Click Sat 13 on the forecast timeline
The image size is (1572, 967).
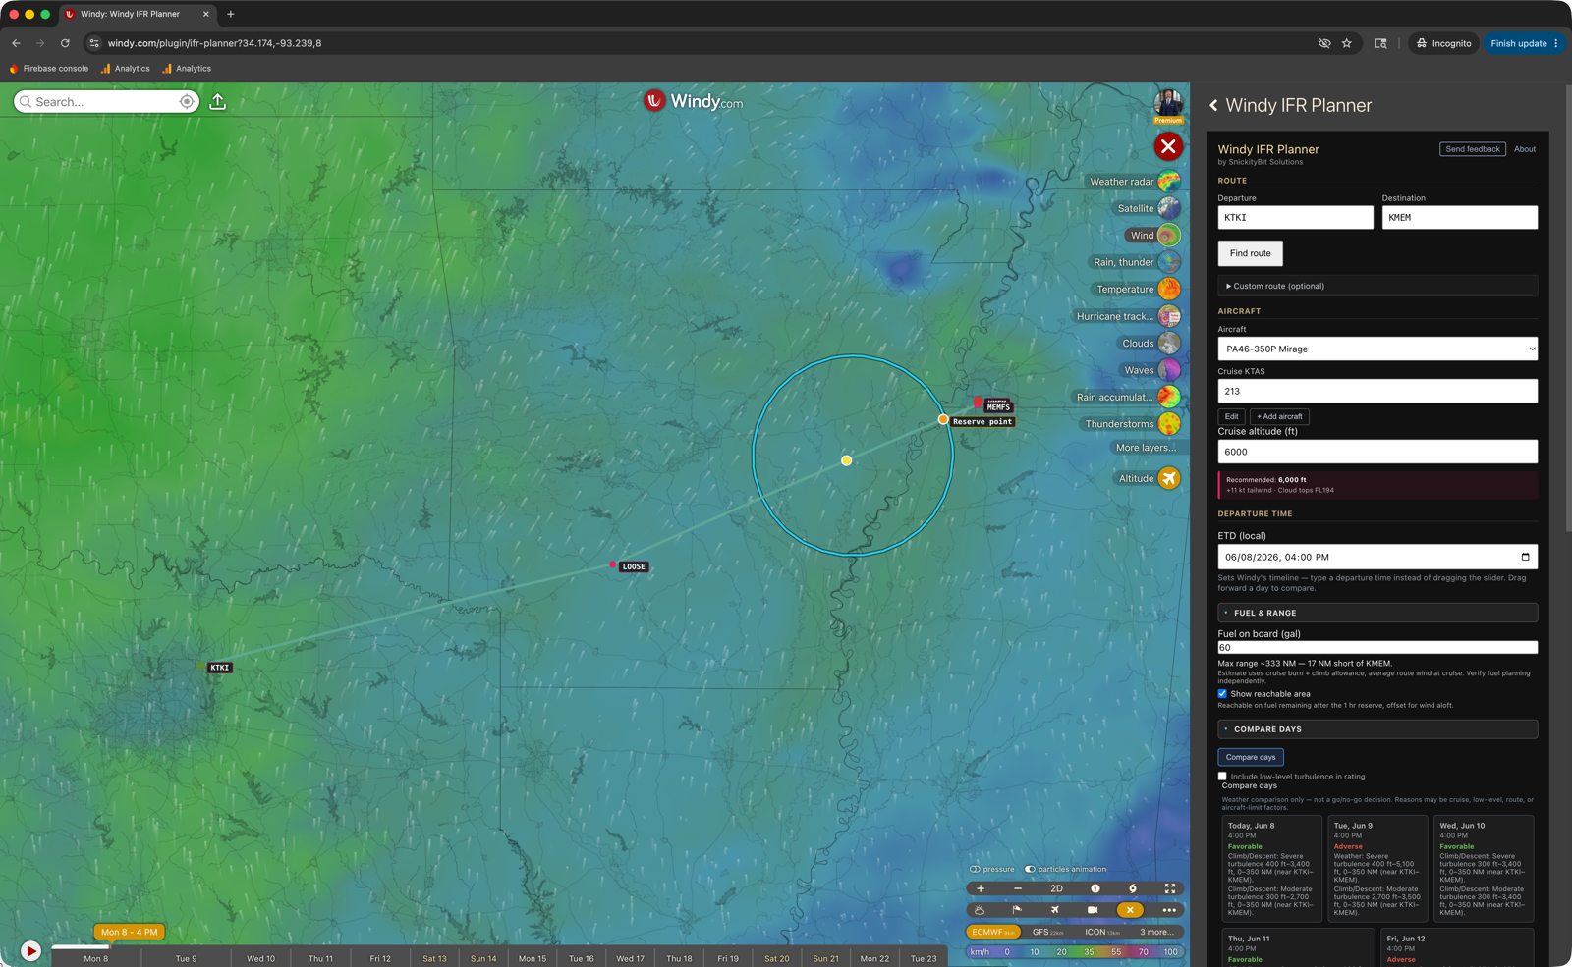click(x=434, y=958)
